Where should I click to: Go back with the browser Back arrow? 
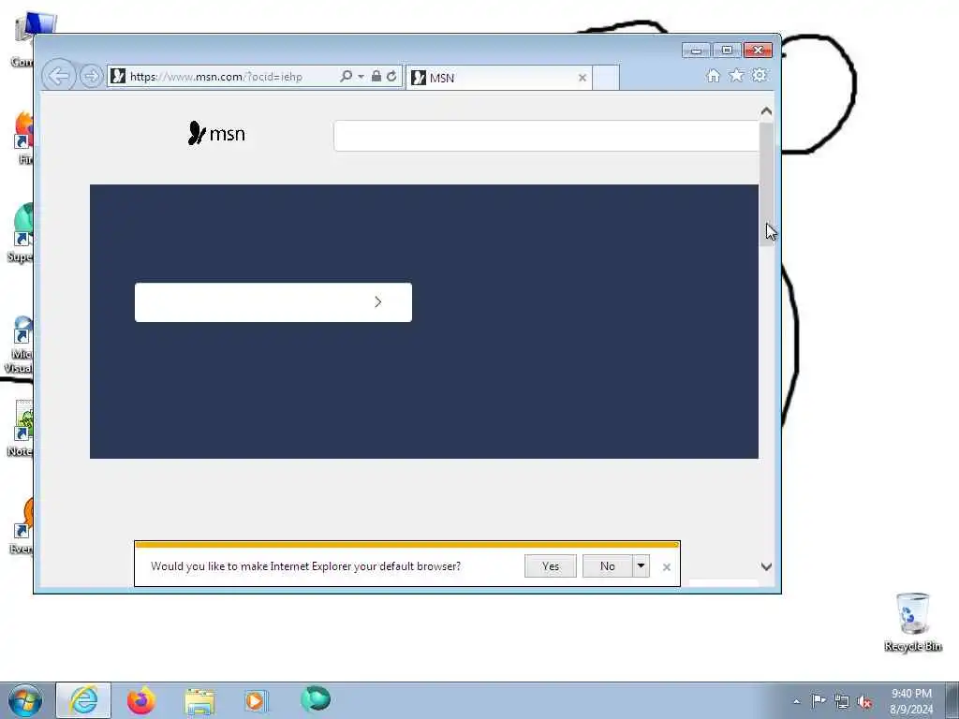point(59,77)
